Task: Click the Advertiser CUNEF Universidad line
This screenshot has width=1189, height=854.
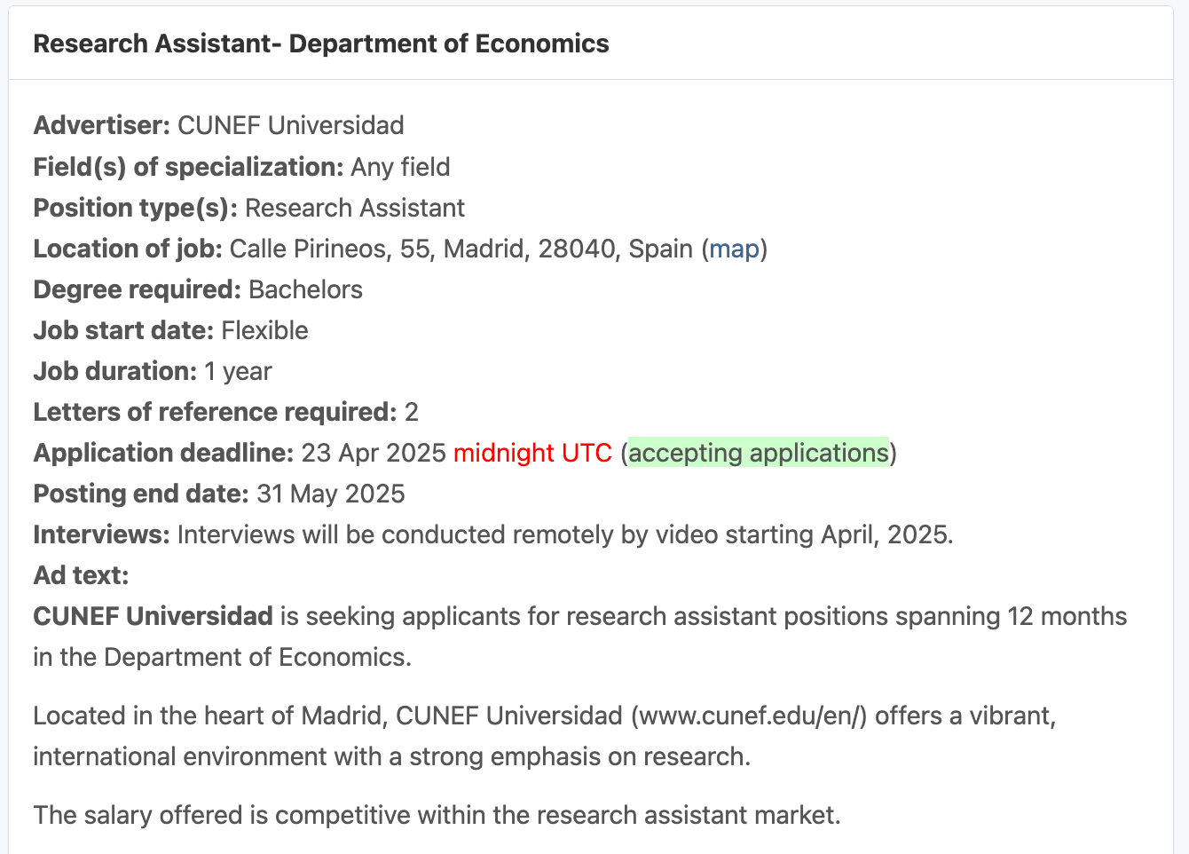Action: tap(218, 125)
